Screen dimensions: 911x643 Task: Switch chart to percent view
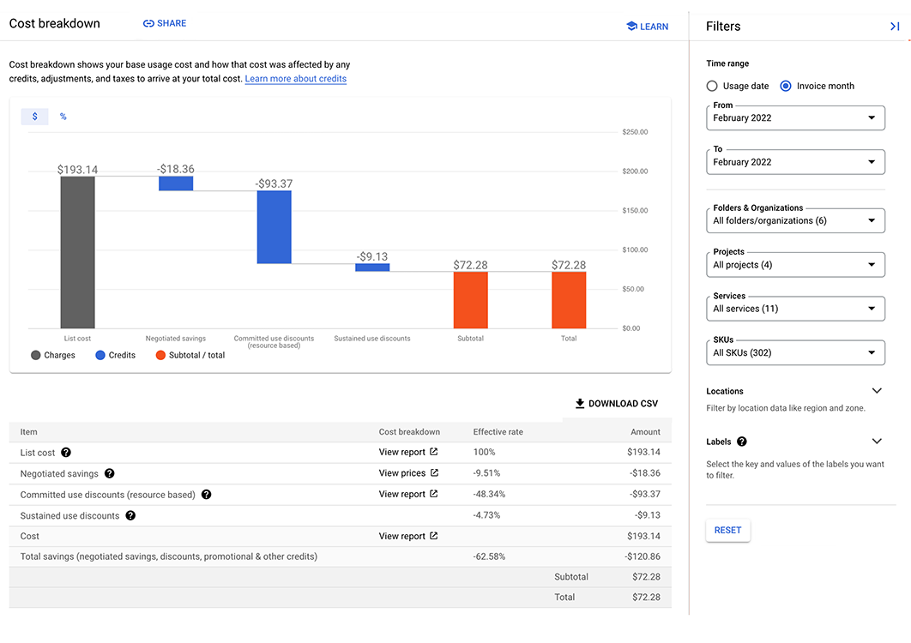tap(63, 117)
